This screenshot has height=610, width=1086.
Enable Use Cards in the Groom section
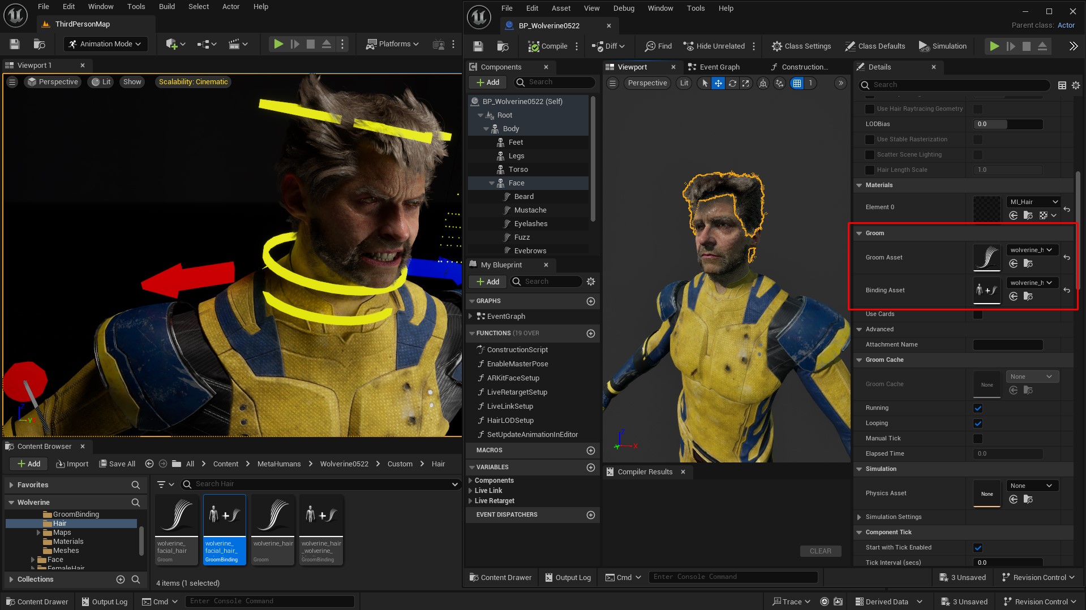pyautogui.click(x=978, y=314)
